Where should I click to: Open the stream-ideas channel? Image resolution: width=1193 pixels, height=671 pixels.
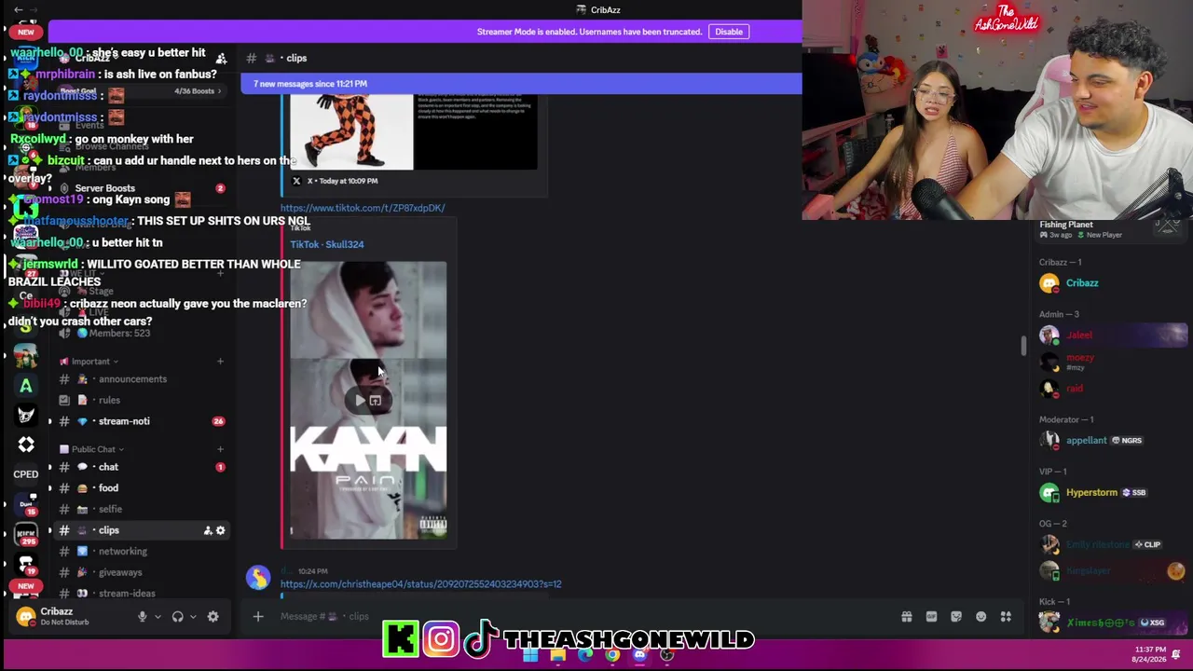point(126,594)
